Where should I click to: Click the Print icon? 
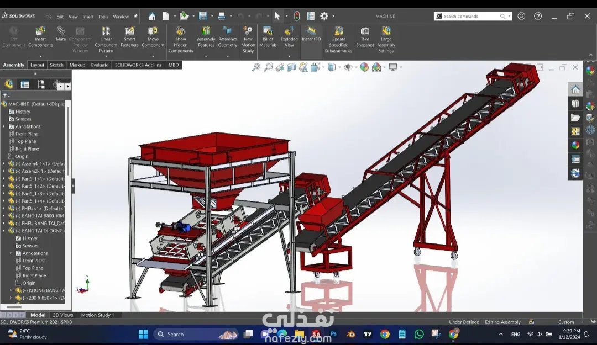point(222,16)
